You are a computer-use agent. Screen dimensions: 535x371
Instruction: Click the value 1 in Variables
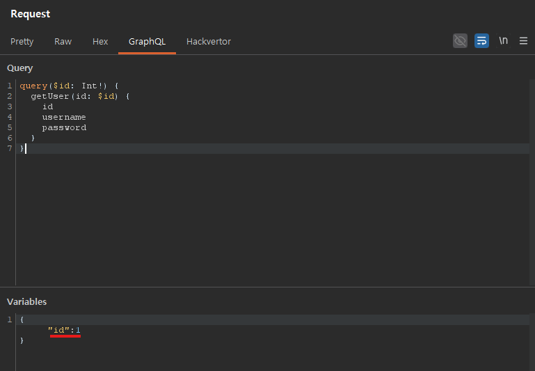(79, 330)
